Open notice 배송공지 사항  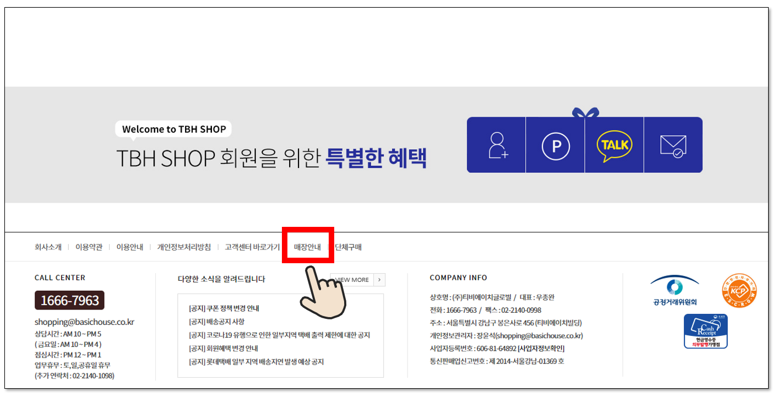216,322
